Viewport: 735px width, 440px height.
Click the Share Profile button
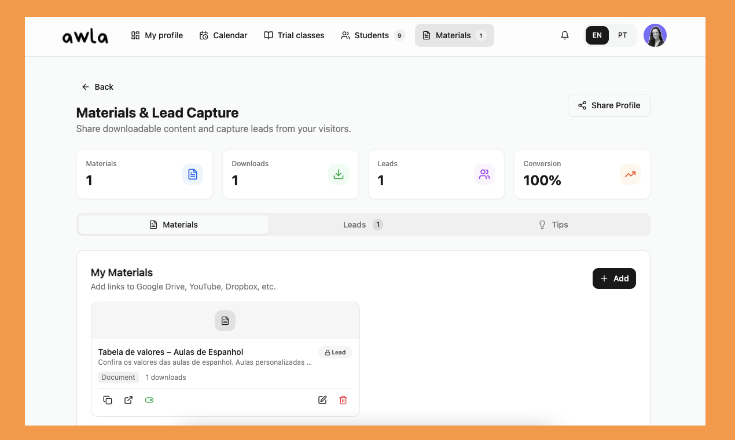tap(609, 105)
